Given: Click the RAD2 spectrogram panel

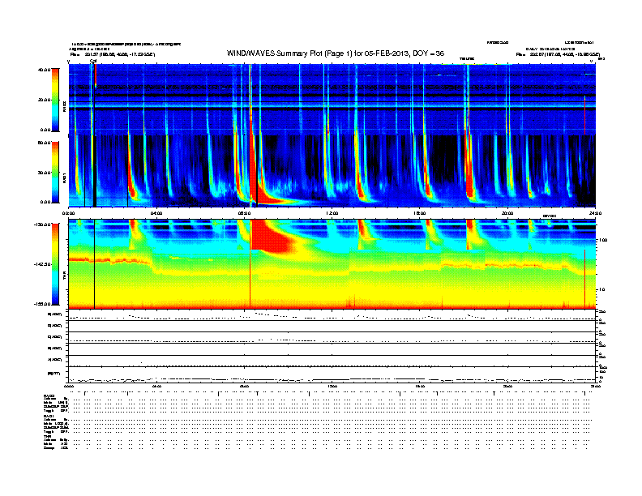Looking at the screenshot, I should coord(332,100).
